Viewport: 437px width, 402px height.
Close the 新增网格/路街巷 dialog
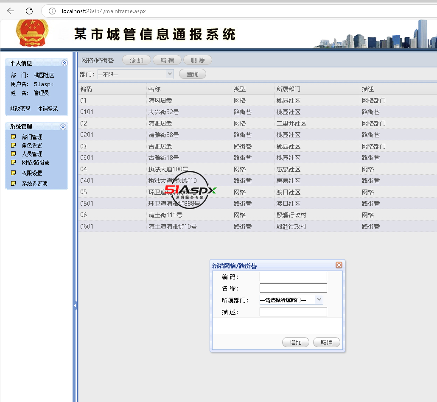339,265
